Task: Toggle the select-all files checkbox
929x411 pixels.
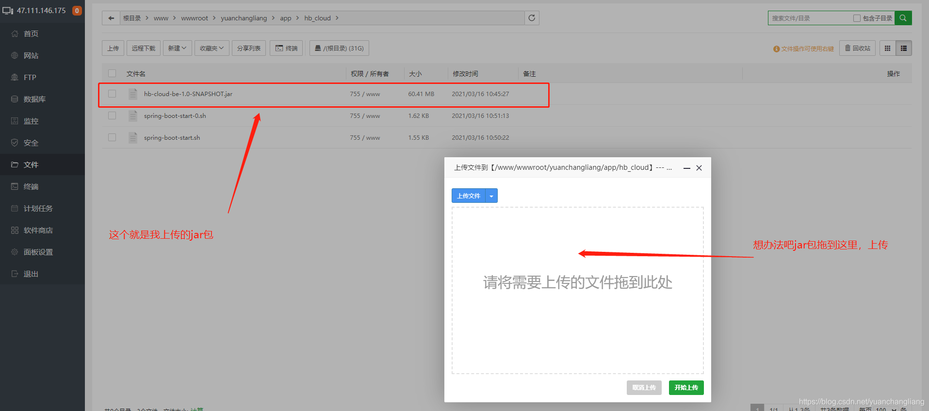Action: point(112,73)
